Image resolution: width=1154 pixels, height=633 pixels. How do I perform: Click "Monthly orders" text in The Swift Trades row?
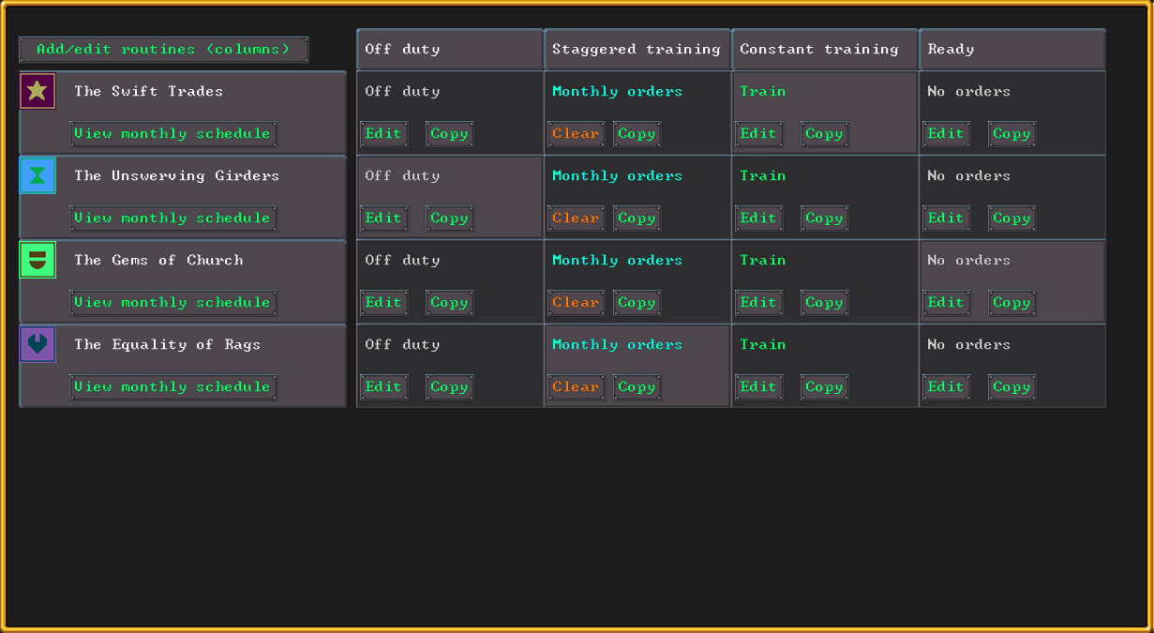click(618, 91)
